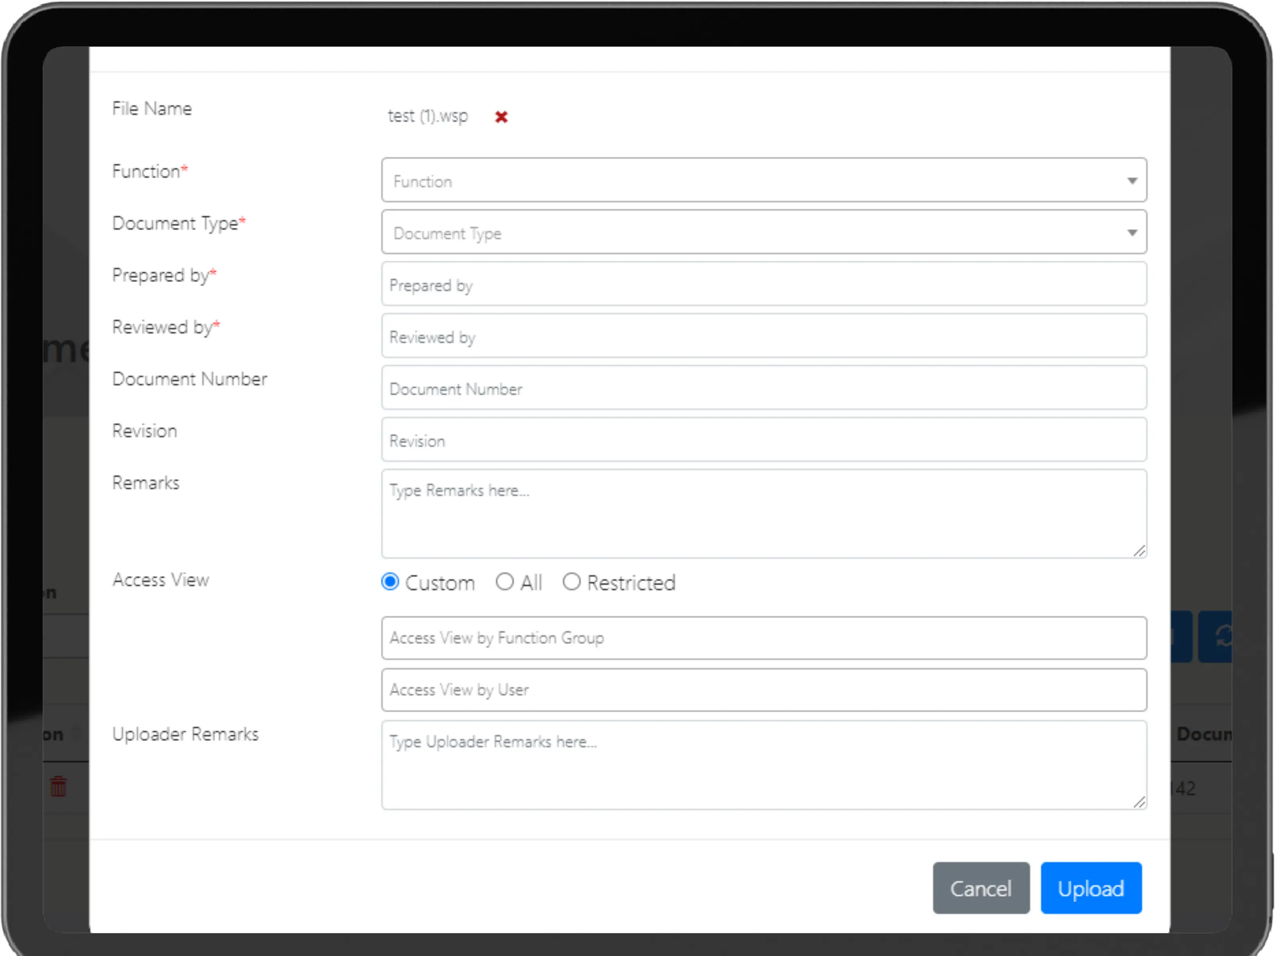The image size is (1275, 956).
Task: Click Access View by User field
Action: (764, 690)
